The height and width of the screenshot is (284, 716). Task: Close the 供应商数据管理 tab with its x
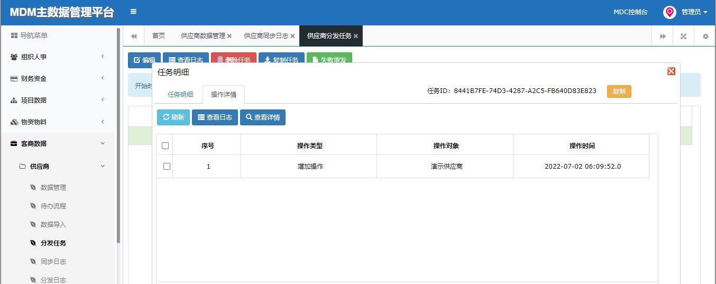coord(230,36)
